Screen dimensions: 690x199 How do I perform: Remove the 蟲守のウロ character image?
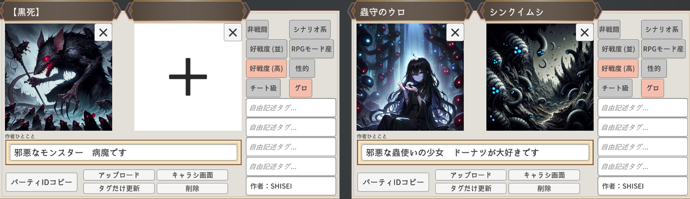455,33
